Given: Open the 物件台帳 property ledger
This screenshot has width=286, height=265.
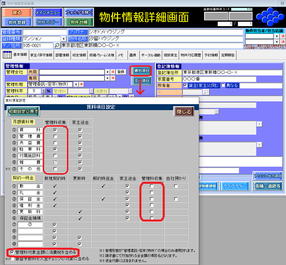Looking at the screenshot, I should [79, 22].
